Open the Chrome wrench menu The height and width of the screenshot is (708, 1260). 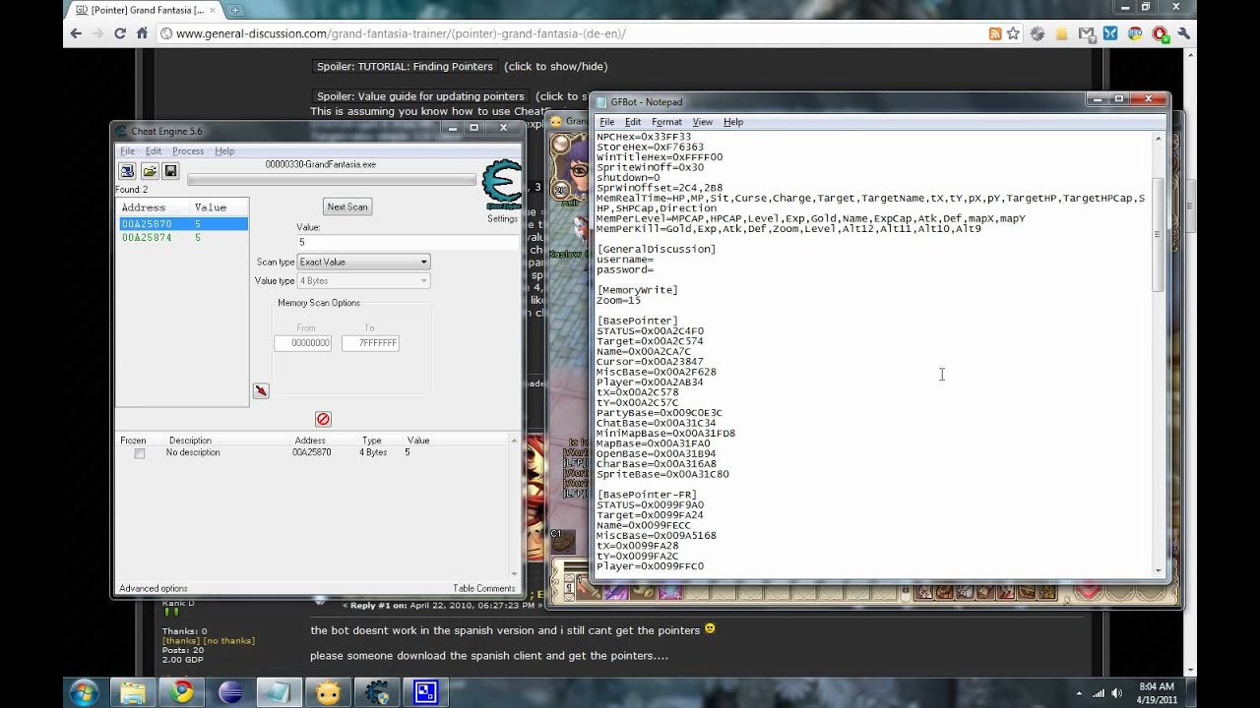[1184, 33]
